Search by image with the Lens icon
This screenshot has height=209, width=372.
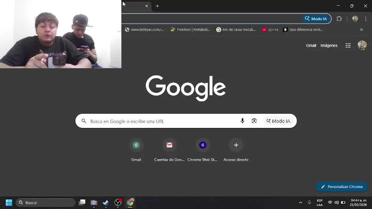tap(254, 121)
